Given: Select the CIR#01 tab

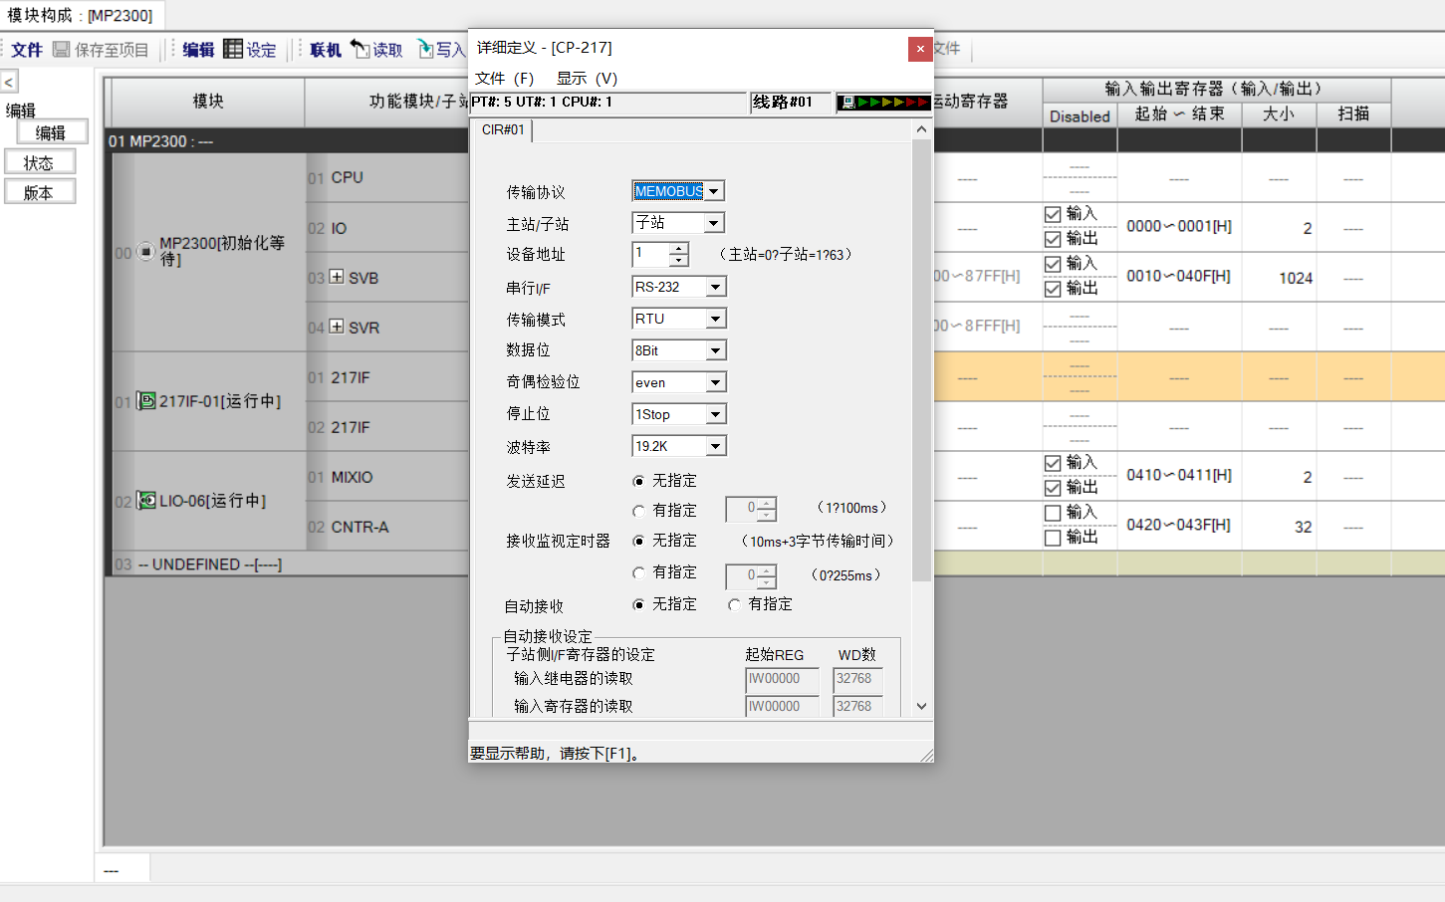Looking at the screenshot, I should click(x=503, y=130).
